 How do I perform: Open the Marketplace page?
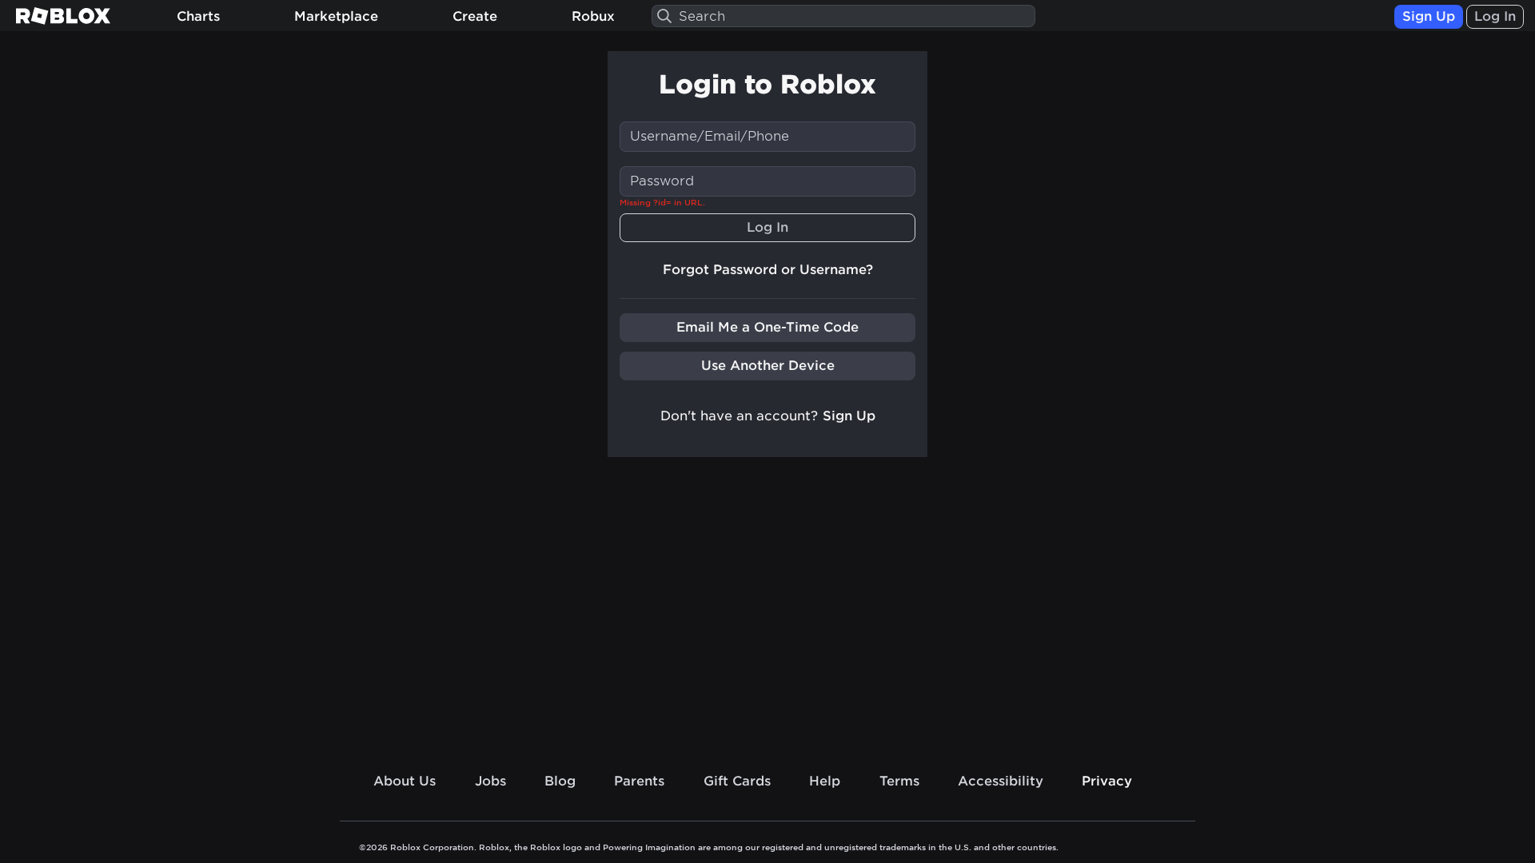point(336,16)
